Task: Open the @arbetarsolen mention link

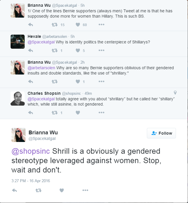Action: pyautogui.click(x=41, y=68)
